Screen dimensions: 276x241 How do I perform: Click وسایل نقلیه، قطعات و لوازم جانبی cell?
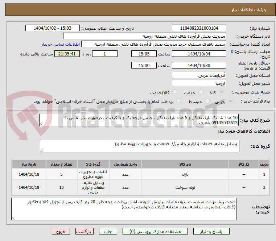pyautogui.click(x=93, y=187)
